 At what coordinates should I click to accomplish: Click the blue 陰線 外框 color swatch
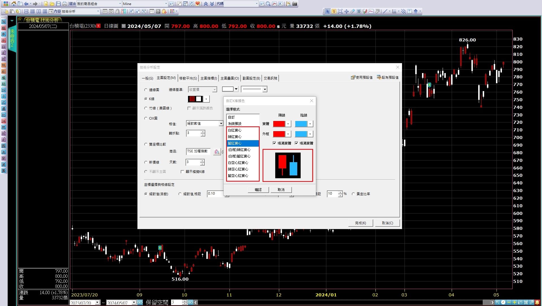coord(301,134)
